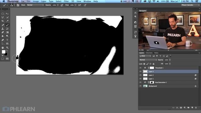Toggle Quick Mask mode
Image resolution: width=201 pixels, height=113 pixels.
[x=3, y=59]
